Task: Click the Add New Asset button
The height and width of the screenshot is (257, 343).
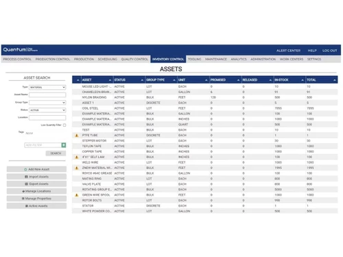Action: [36, 169]
